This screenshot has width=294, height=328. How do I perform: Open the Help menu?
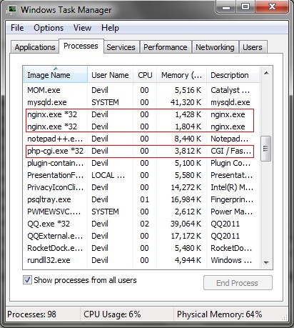pyautogui.click(x=110, y=28)
